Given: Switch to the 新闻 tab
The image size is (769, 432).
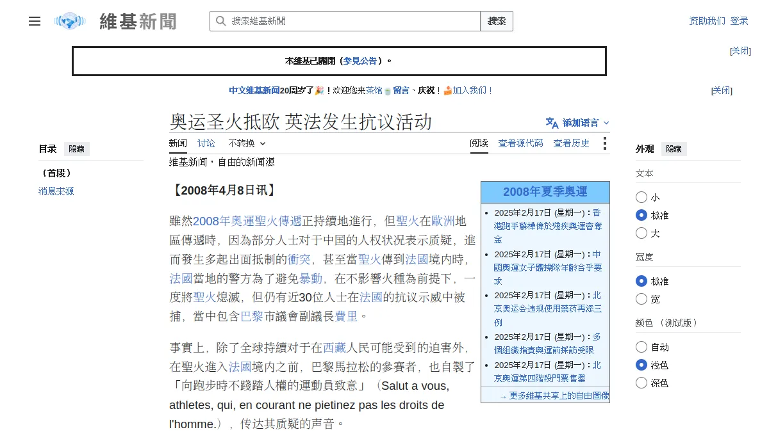Looking at the screenshot, I should [178, 143].
